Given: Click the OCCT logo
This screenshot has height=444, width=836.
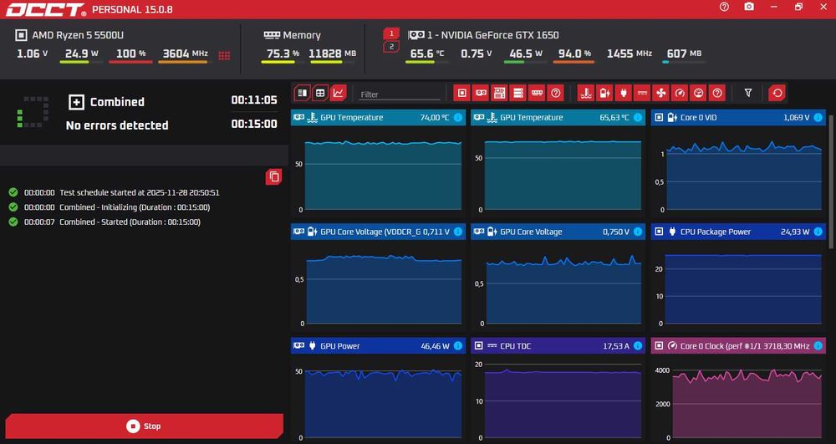Looking at the screenshot, I should pyautogui.click(x=46, y=9).
